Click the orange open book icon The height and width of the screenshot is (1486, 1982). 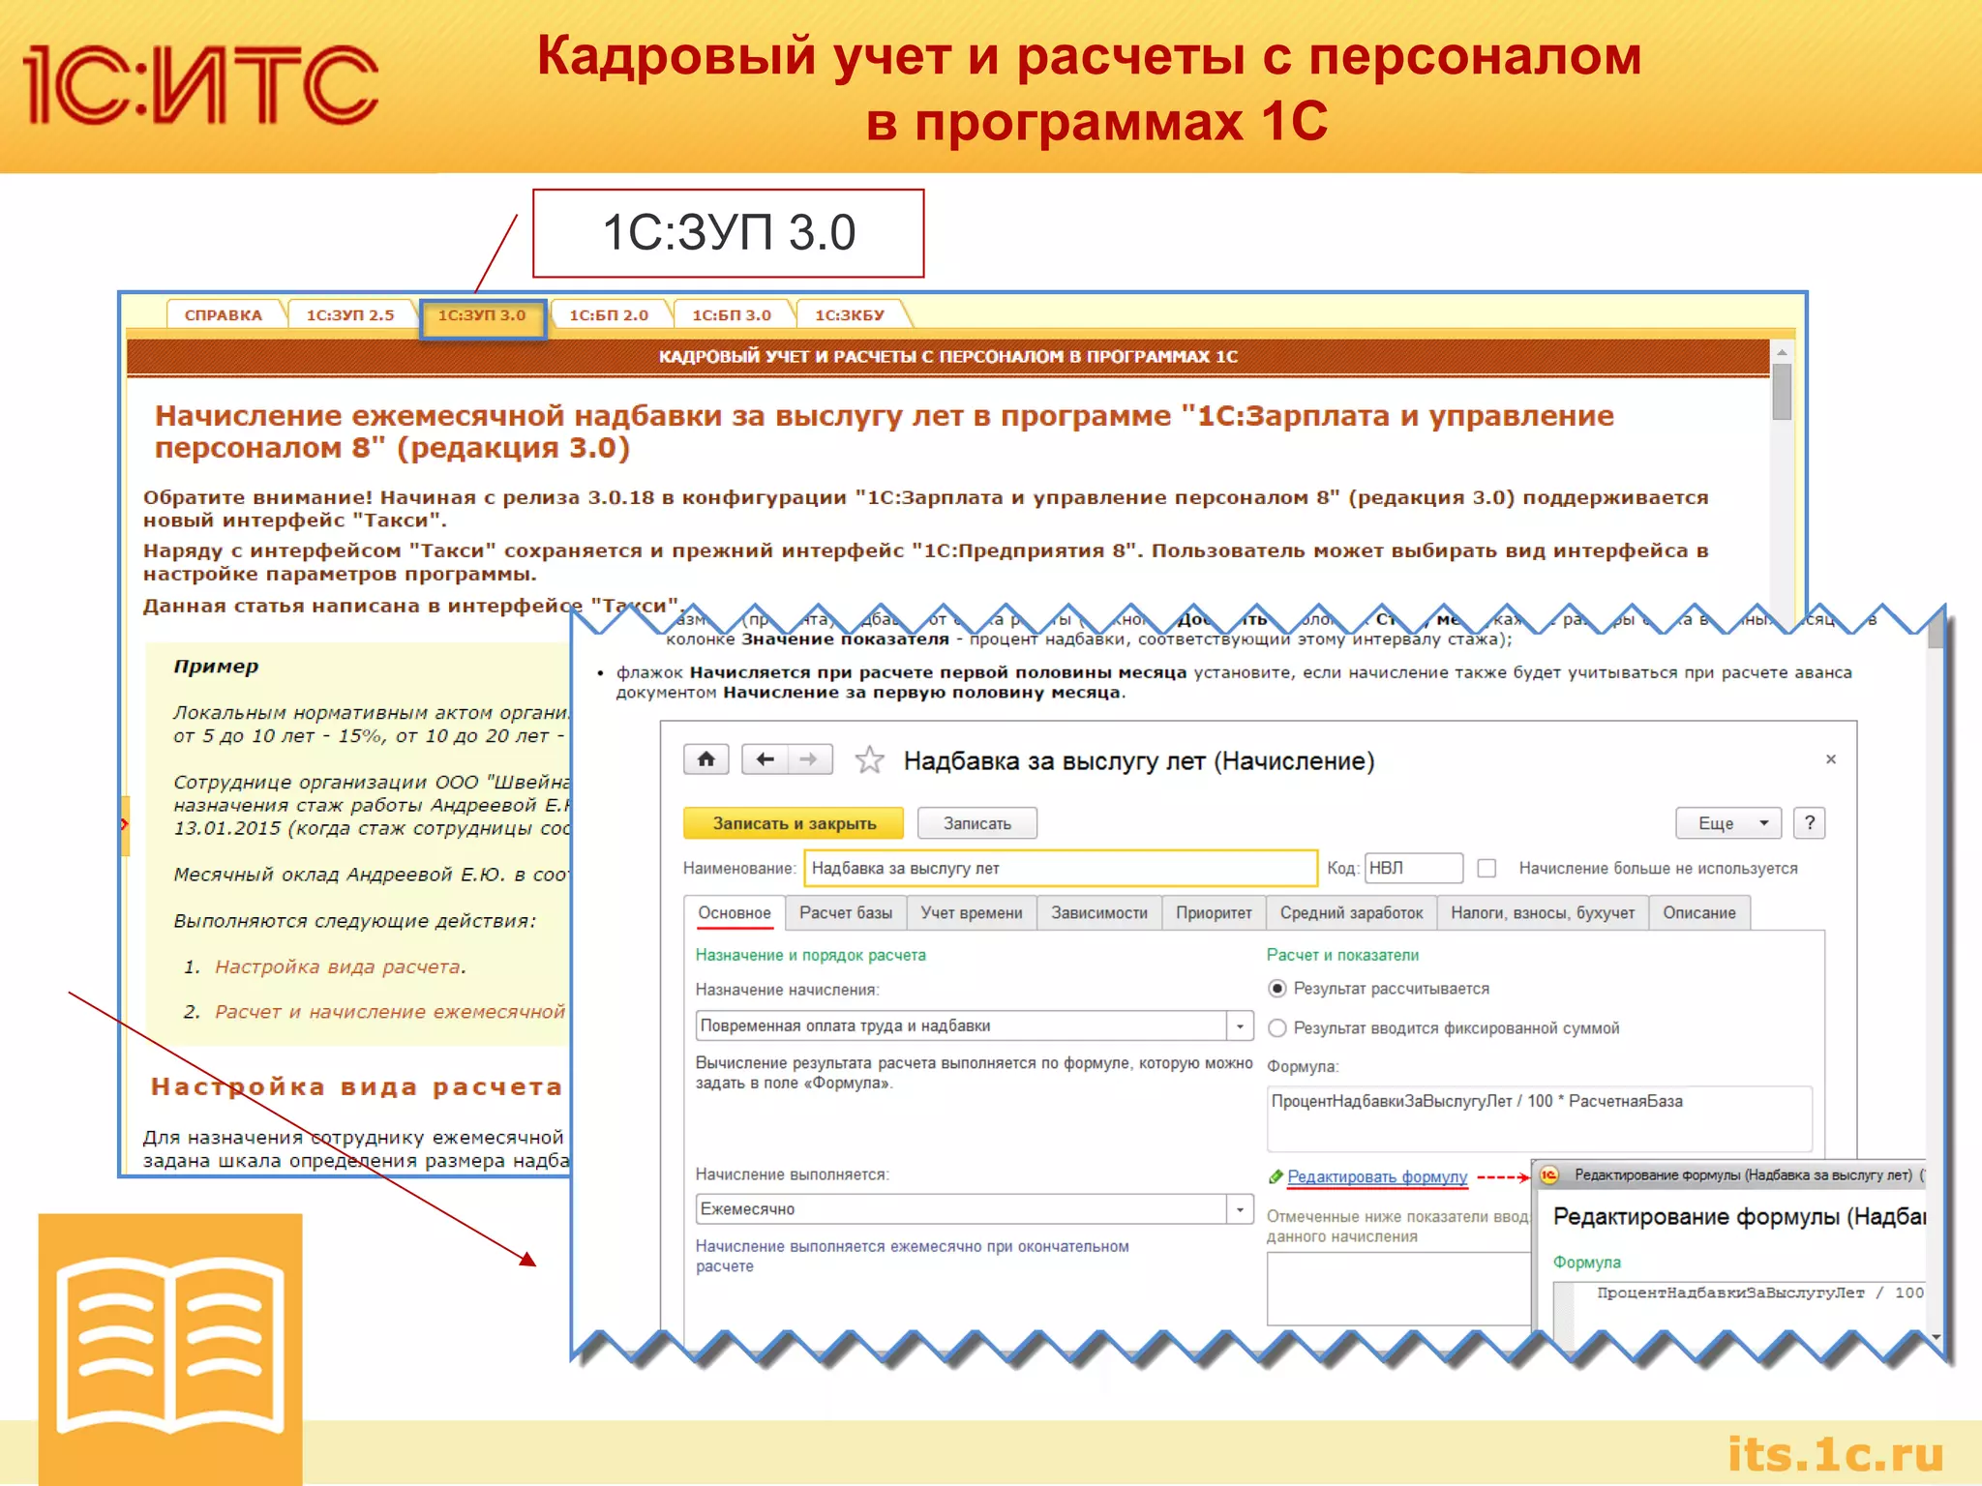point(170,1346)
